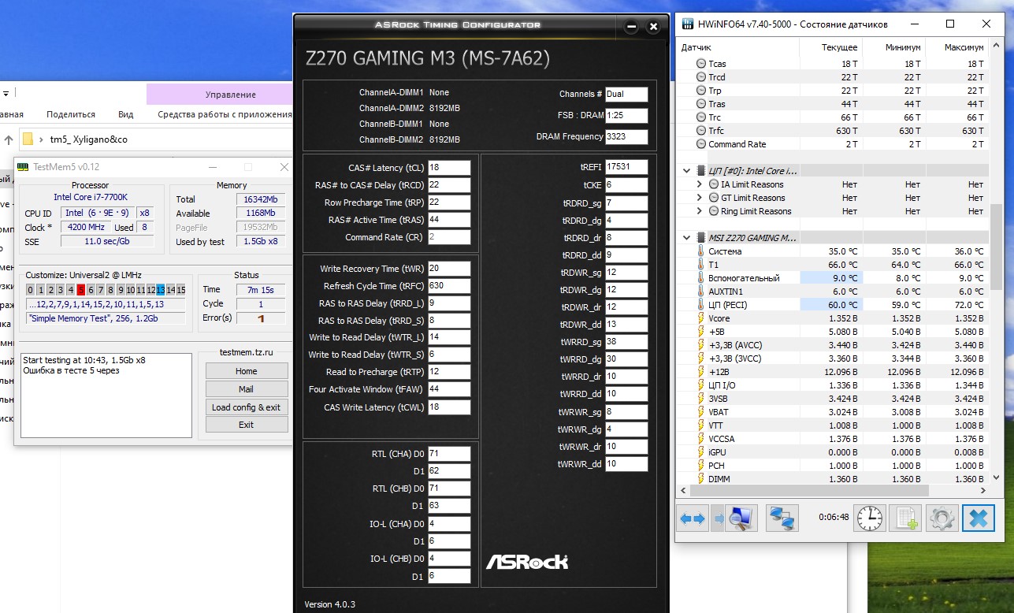Close sensors with the blue X button
Image resolution: width=1014 pixels, height=613 pixels.
pyautogui.click(x=979, y=518)
